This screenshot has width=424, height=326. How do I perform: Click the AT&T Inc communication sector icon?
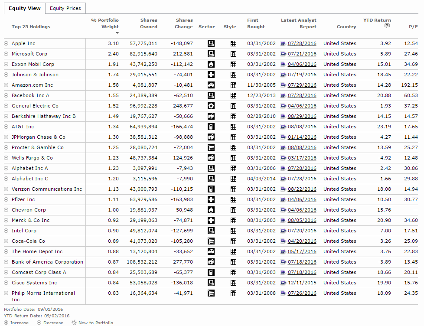point(211,127)
